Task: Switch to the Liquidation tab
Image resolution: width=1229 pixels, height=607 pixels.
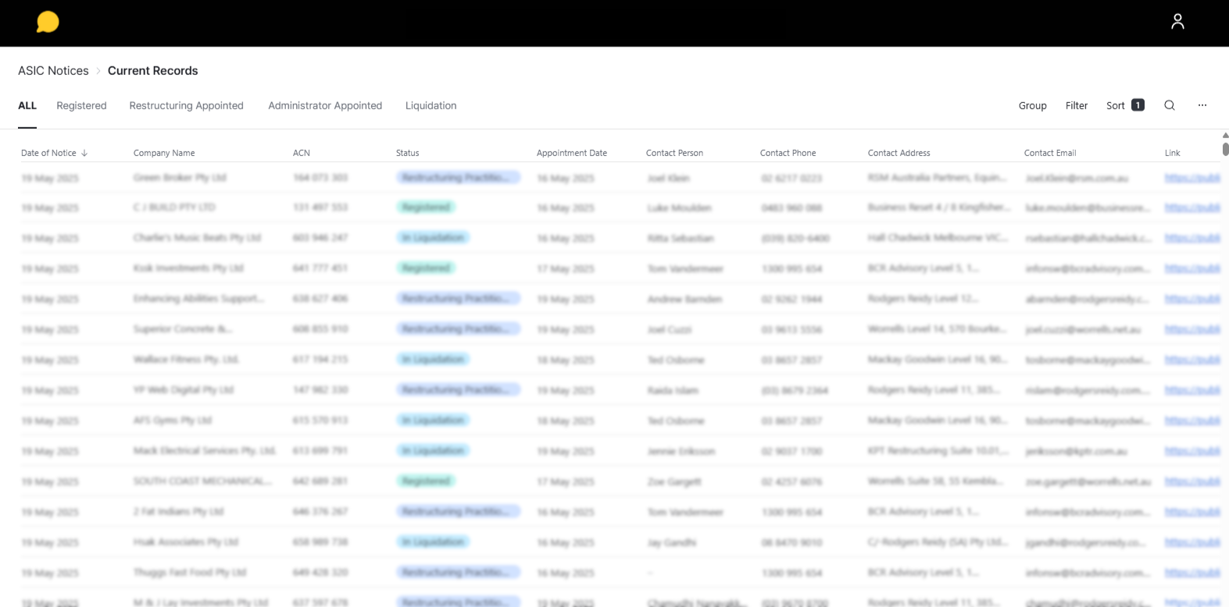Action: 431,105
